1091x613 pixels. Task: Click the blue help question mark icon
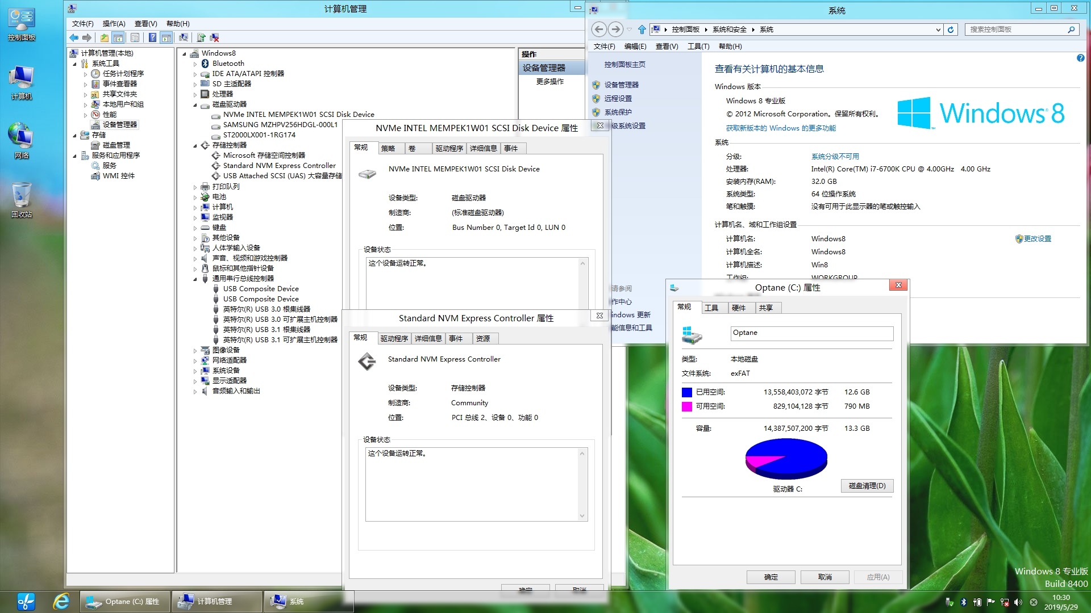pos(152,37)
